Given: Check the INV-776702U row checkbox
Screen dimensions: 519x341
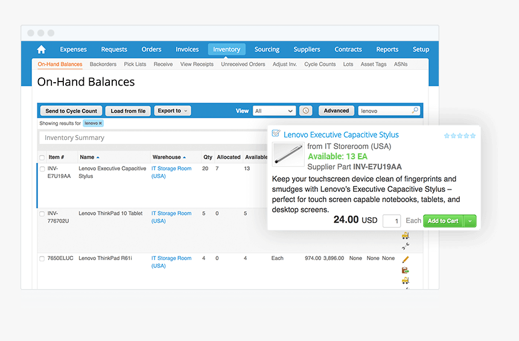Looking at the screenshot, I should pyautogui.click(x=42, y=214).
